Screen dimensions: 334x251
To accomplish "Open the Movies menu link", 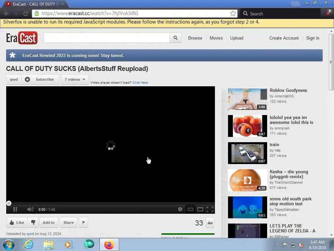I will click(216, 38).
